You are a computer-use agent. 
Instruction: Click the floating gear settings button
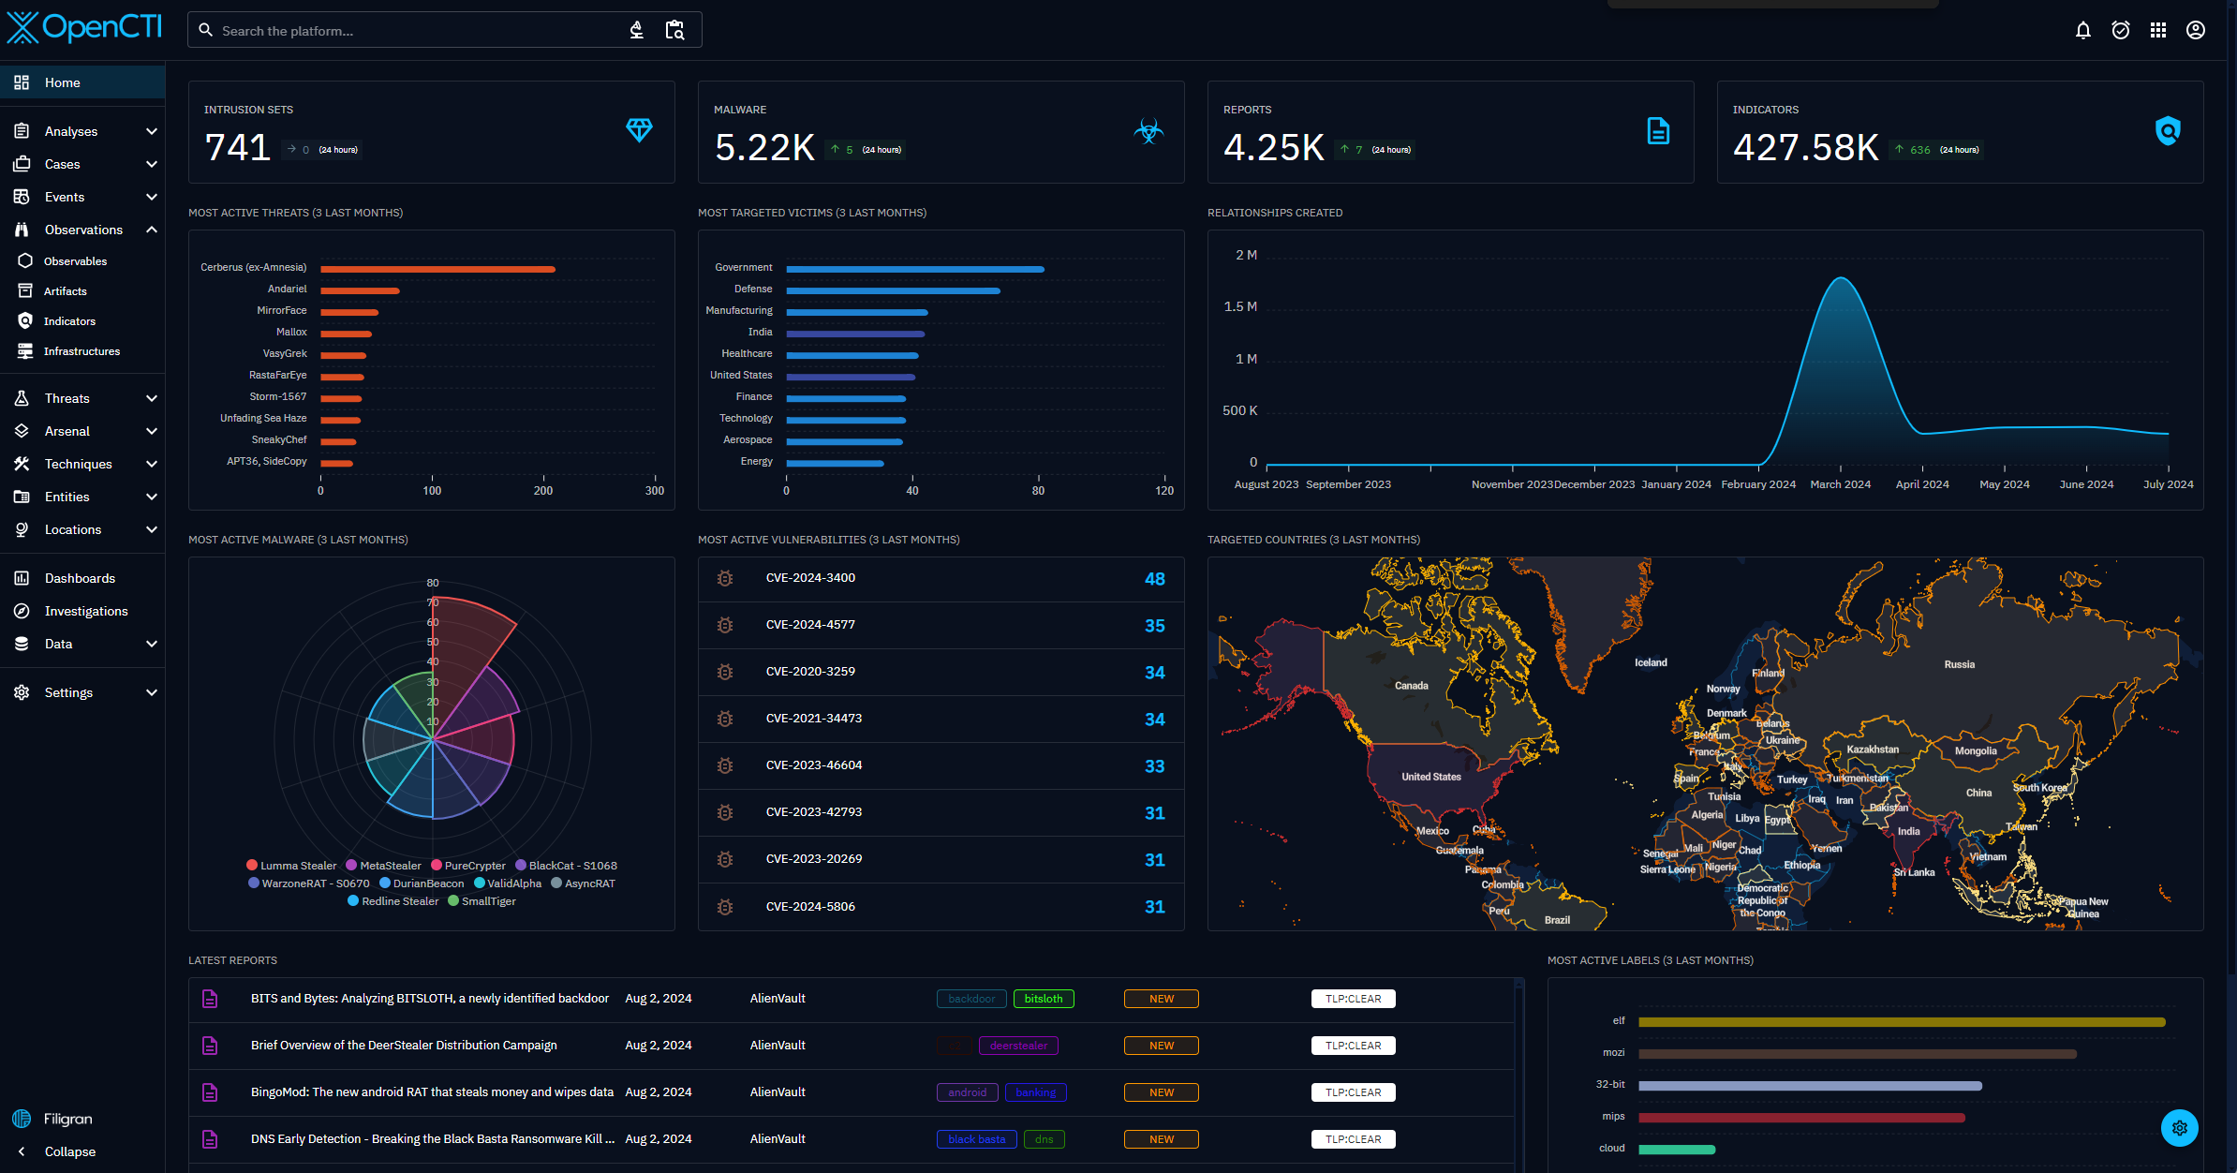coord(2179,1128)
